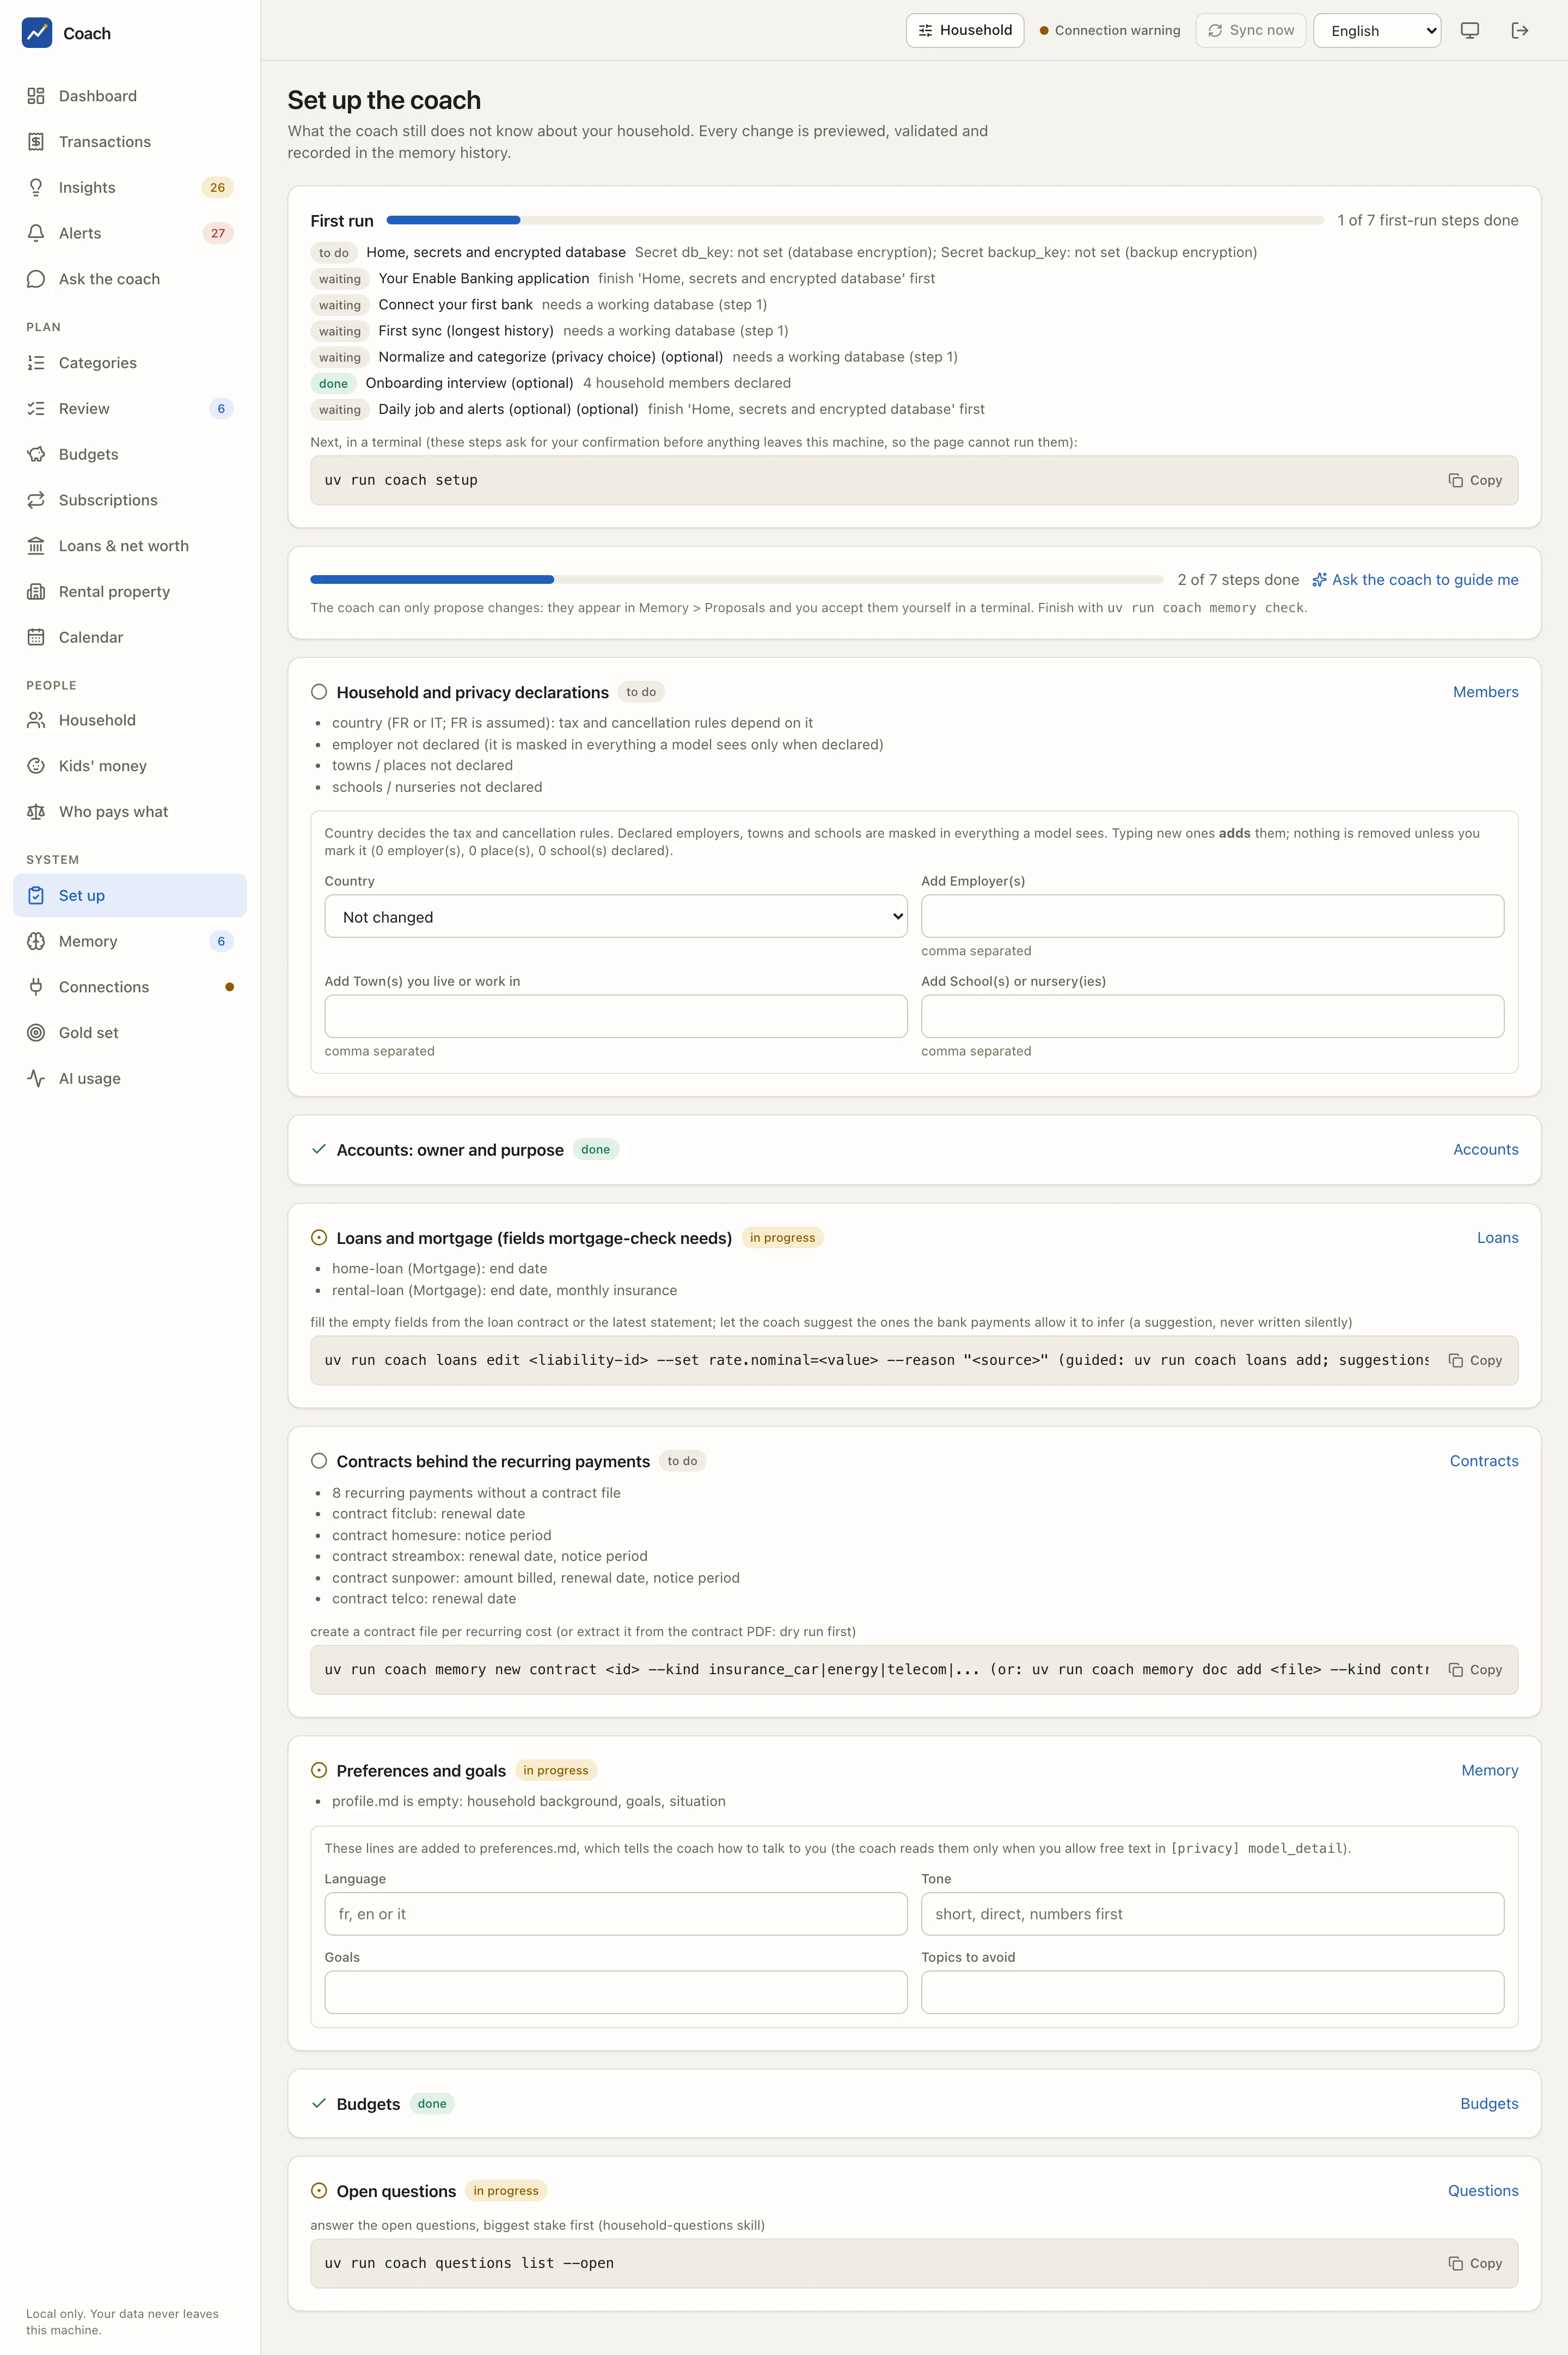
Task: Click the Coach logo icon
Action: click(x=37, y=33)
